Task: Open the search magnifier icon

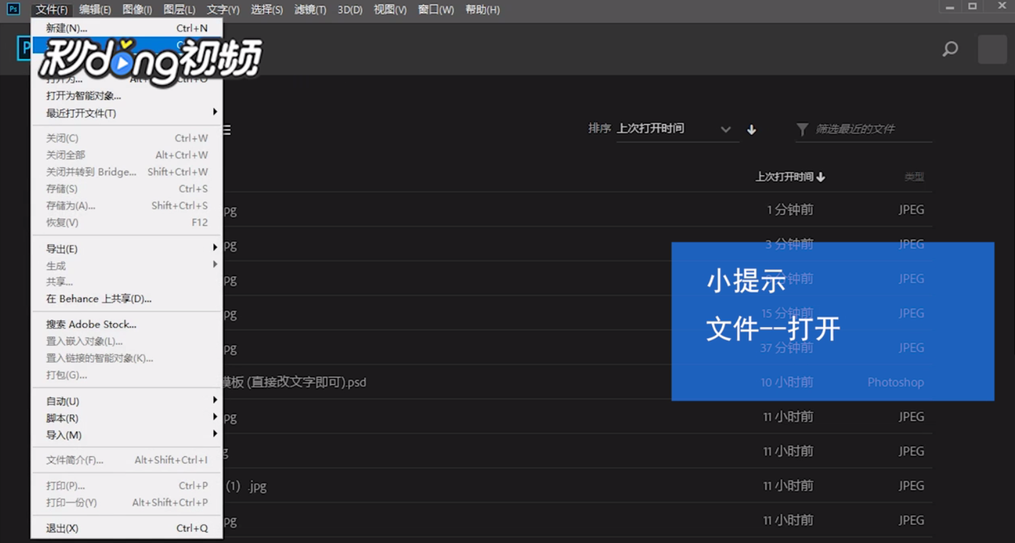Action: pyautogui.click(x=950, y=49)
